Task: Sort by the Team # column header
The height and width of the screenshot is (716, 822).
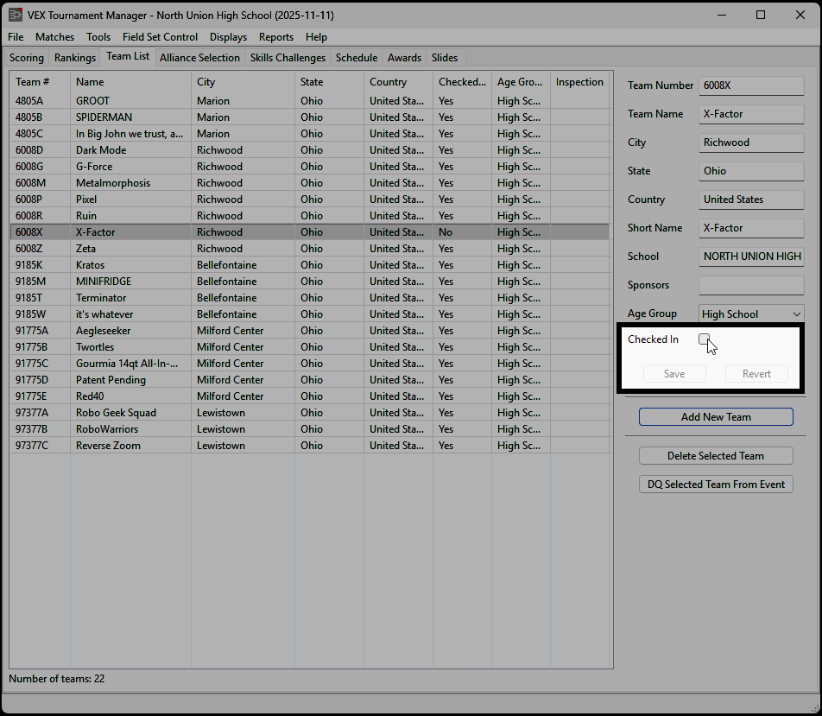Action: [x=40, y=82]
